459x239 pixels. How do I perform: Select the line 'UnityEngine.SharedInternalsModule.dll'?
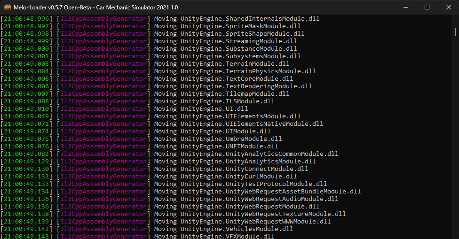point(250,19)
